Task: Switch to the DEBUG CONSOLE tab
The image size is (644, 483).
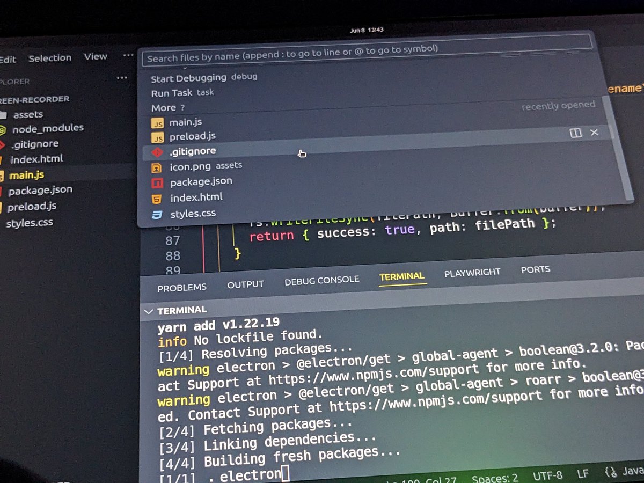Action: coord(322,280)
